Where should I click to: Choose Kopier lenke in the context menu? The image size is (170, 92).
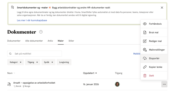coord(154,67)
